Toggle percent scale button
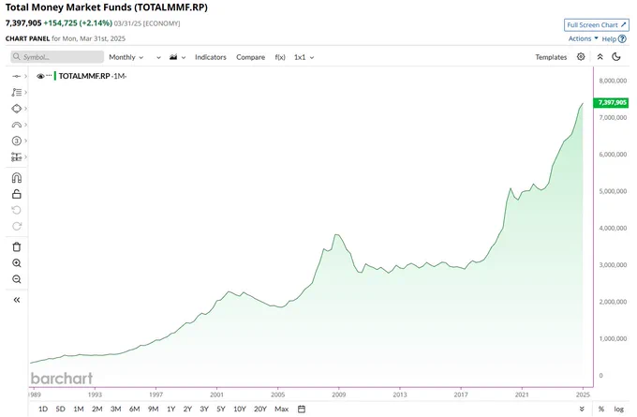 601,409
